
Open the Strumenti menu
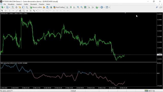pyautogui.click(x=33, y=4)
